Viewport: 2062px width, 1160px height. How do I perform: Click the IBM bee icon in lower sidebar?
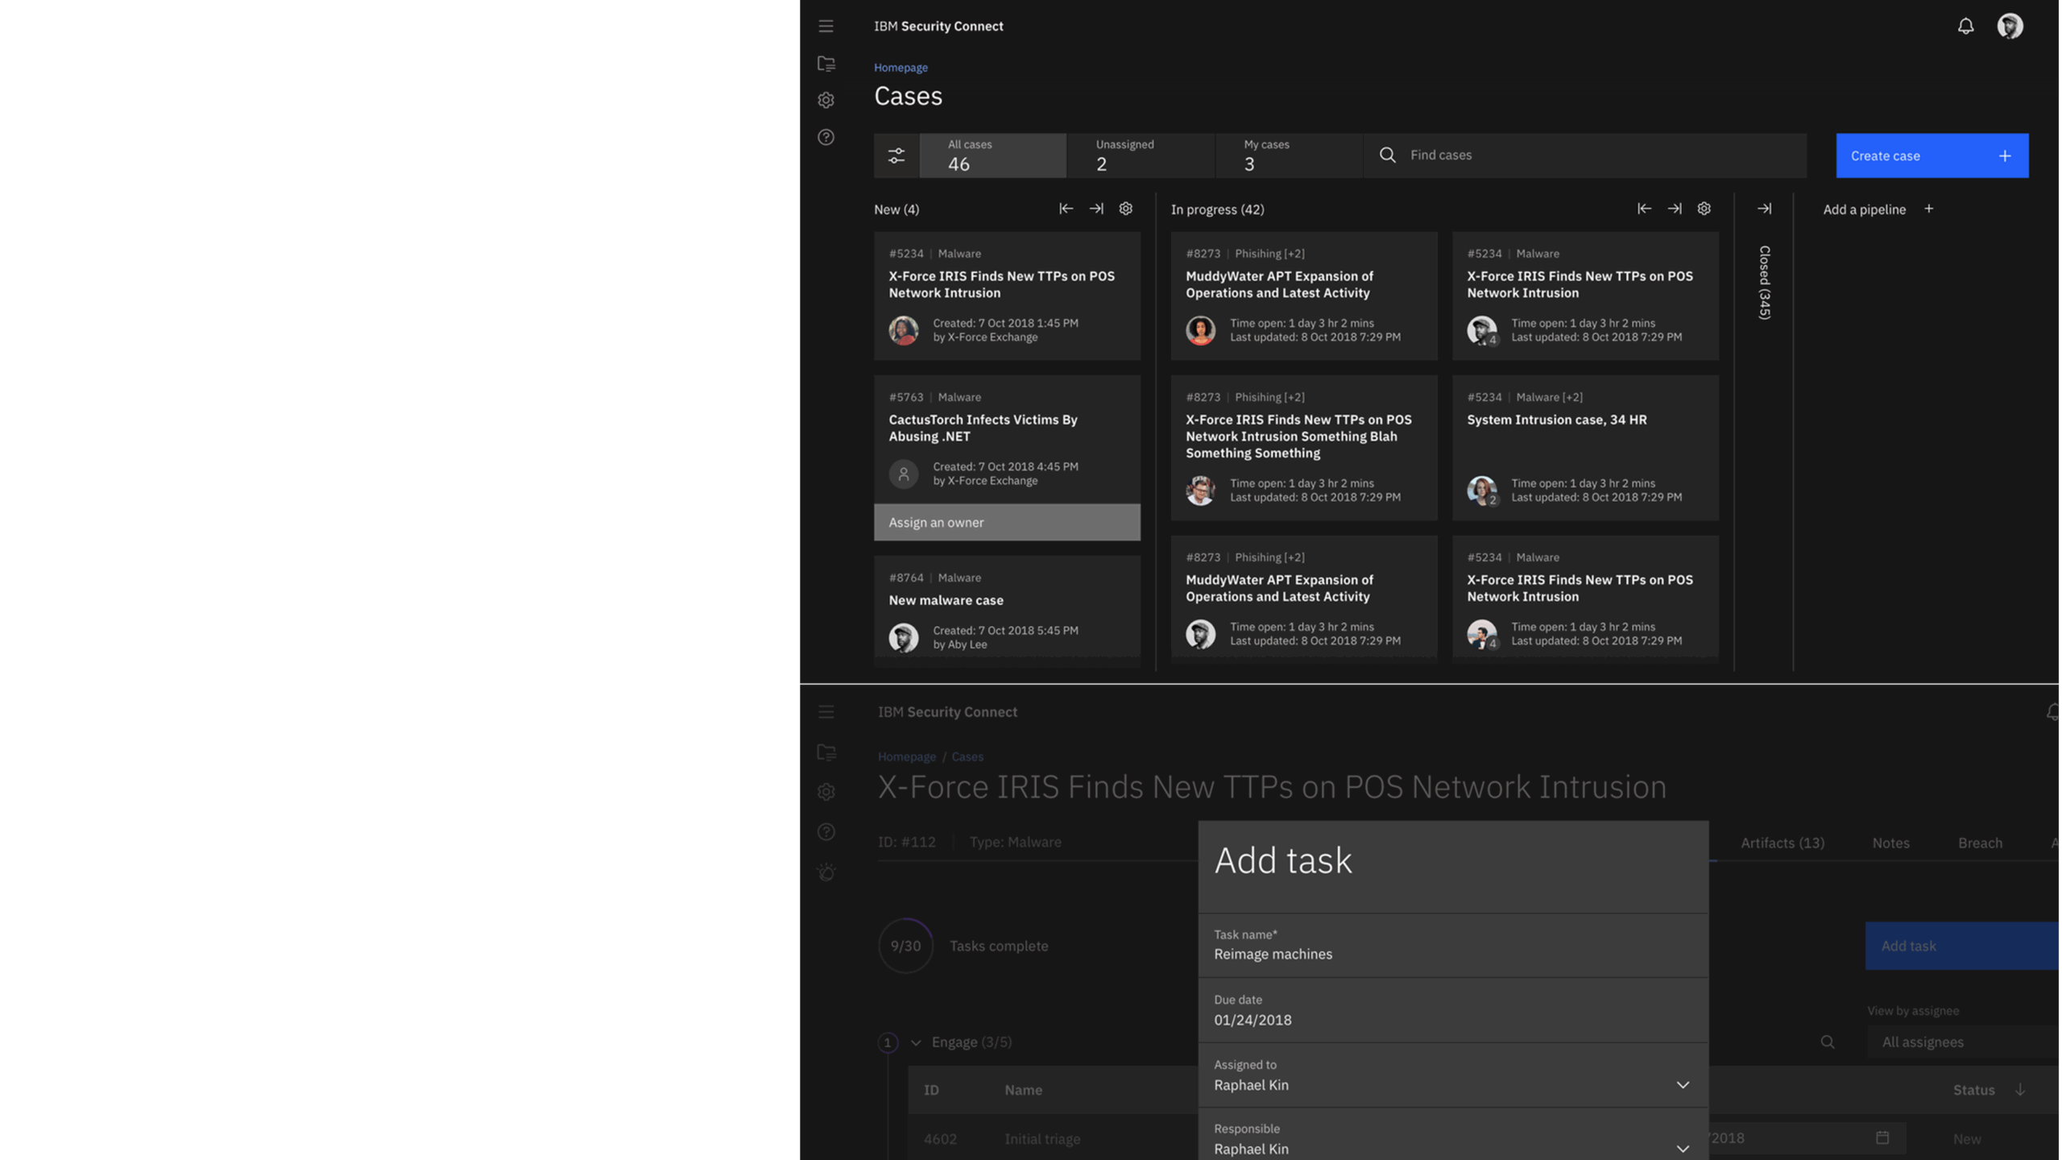(x=826, y=872)
